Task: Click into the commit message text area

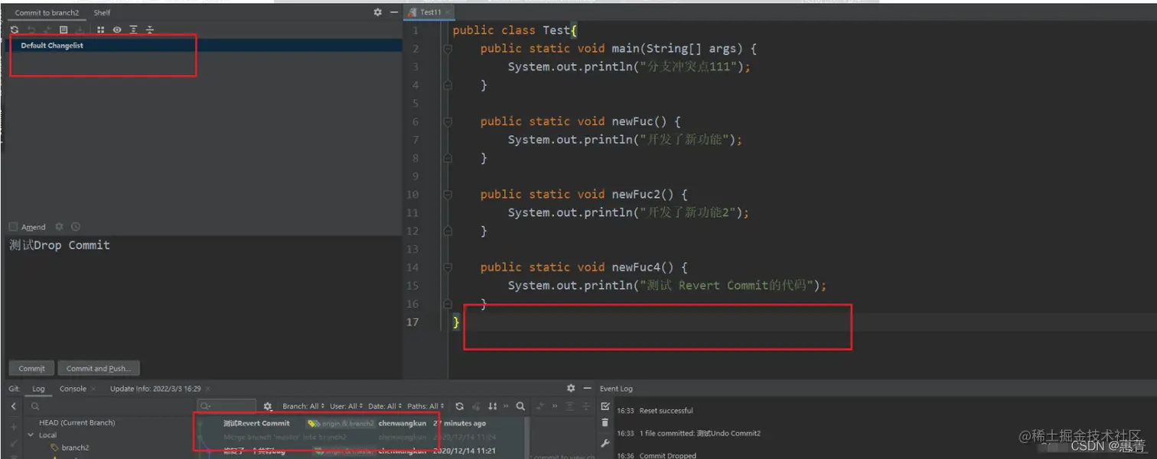Action: (x=203, y=296)
